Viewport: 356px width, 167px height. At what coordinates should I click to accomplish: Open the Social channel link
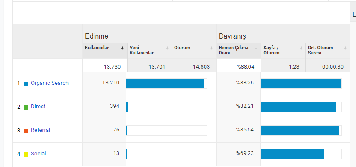[38, 154]
